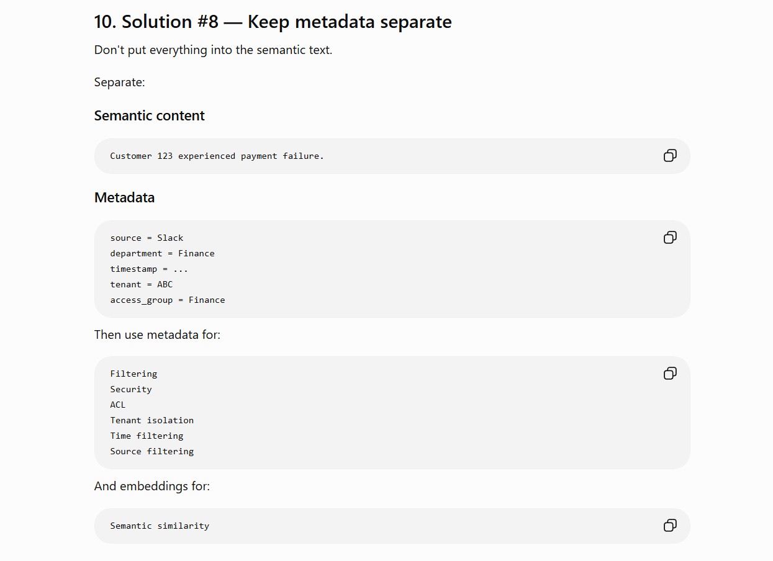The height and width of the screenshot is (561, 773).
Task: Click the 'tenant = ABC' line
Action: (141, 284)
